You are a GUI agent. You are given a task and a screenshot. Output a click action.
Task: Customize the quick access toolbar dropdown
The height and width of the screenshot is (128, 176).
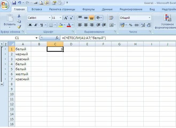pos(67,2)
